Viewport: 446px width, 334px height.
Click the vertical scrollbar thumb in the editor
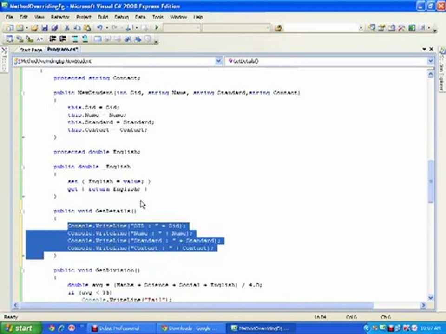point(431,181)
